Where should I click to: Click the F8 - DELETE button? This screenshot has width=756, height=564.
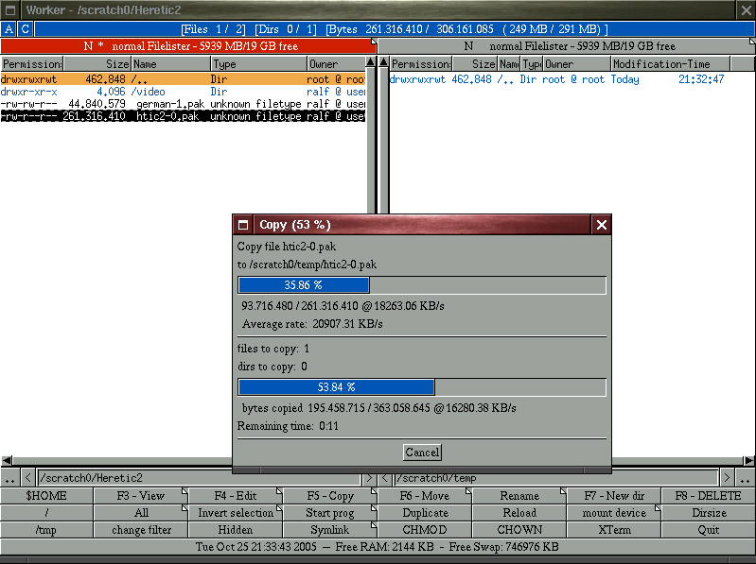coord(709,496)
